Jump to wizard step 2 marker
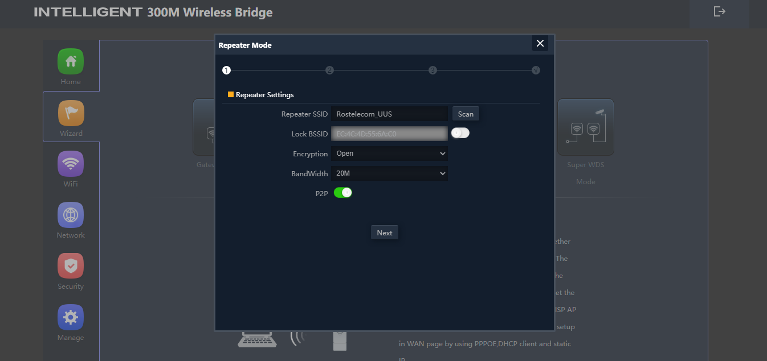 [329, 70]
